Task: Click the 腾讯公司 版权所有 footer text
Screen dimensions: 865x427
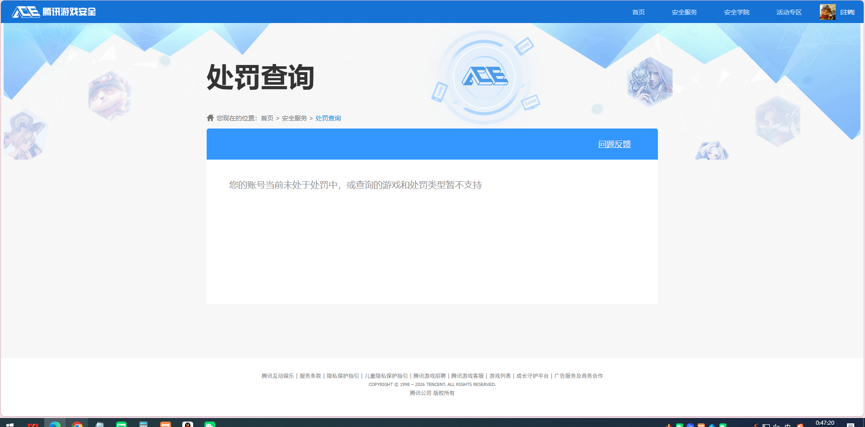Action: [432, 393]
